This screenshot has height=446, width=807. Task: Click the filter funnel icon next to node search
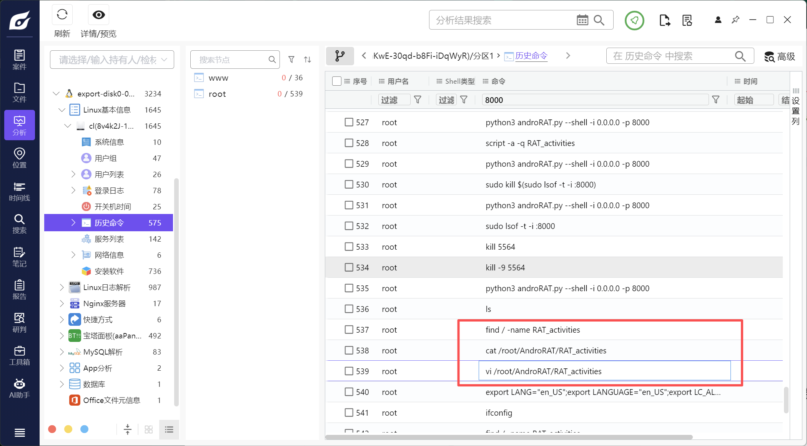[291, 60]
